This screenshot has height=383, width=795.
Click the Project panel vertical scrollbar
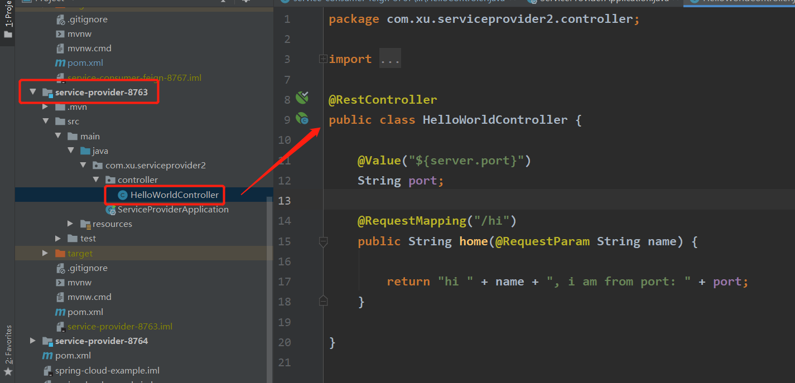270,288
